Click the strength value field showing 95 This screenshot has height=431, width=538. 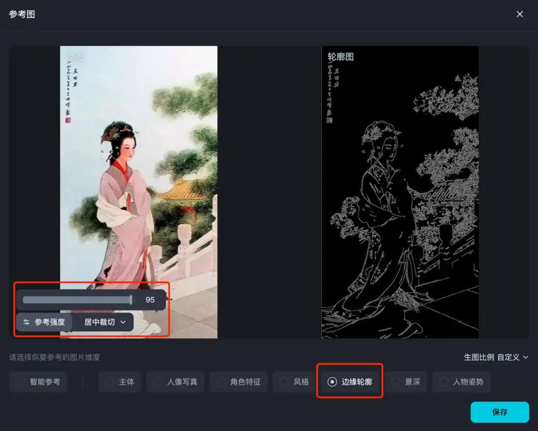coord(150,300)
